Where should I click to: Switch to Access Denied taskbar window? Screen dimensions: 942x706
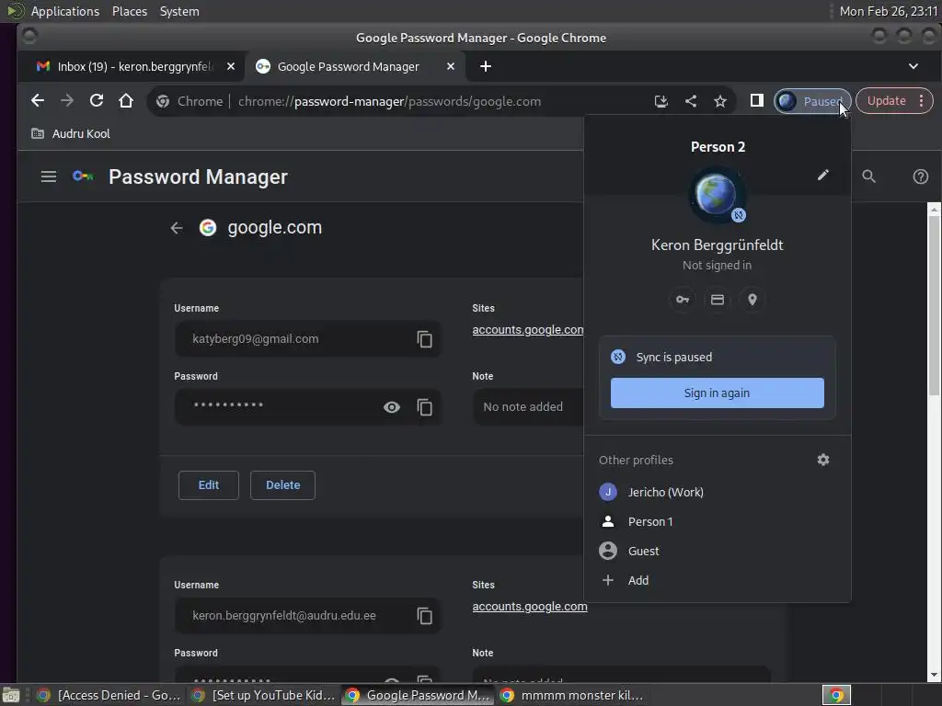click(x=109, y=695)
